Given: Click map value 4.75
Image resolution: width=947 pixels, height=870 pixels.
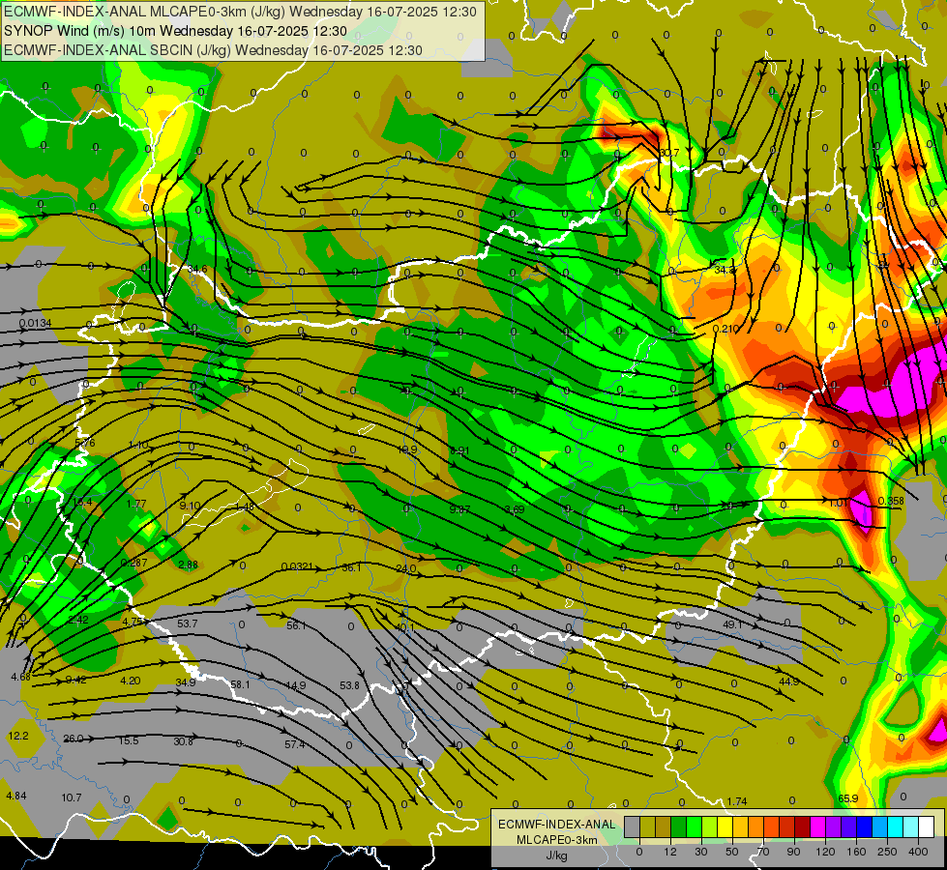Looking at the screenshot, I should pos(133,622).
